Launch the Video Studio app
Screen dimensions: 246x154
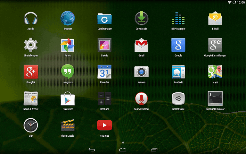pyautogui.click(x=68, y=125)
